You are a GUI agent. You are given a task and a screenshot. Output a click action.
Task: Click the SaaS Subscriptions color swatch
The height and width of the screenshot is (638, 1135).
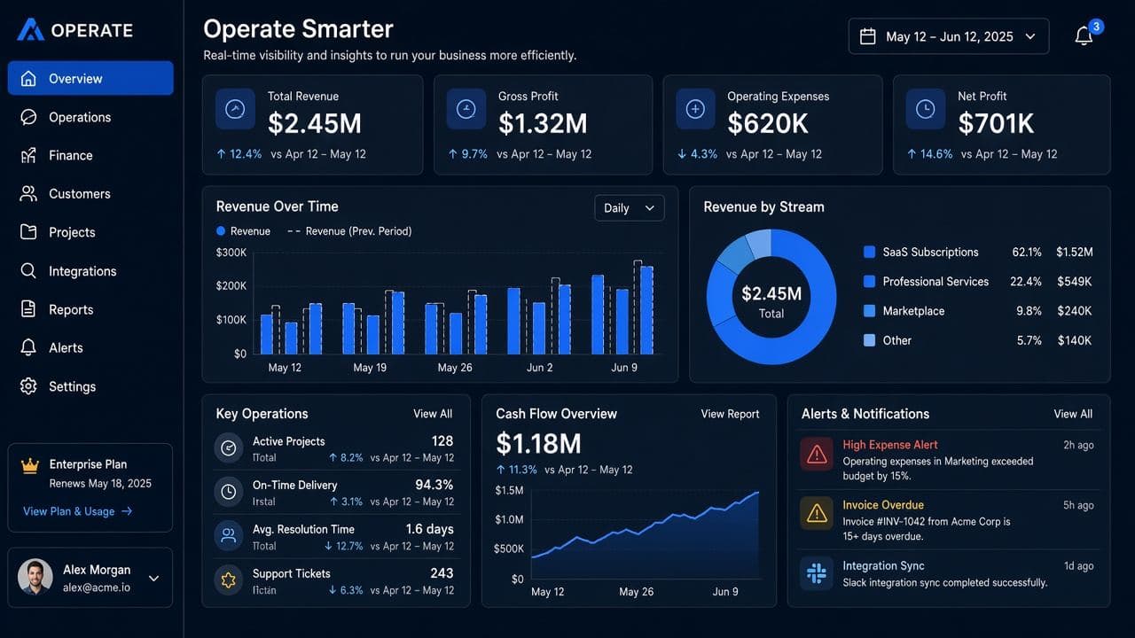(x=869, y=253)
